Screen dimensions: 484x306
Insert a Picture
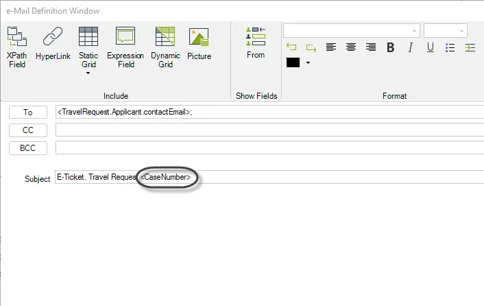pos(199,43)
